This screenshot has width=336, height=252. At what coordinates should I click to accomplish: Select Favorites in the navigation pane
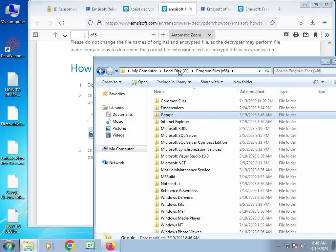[x=117, y=94]
